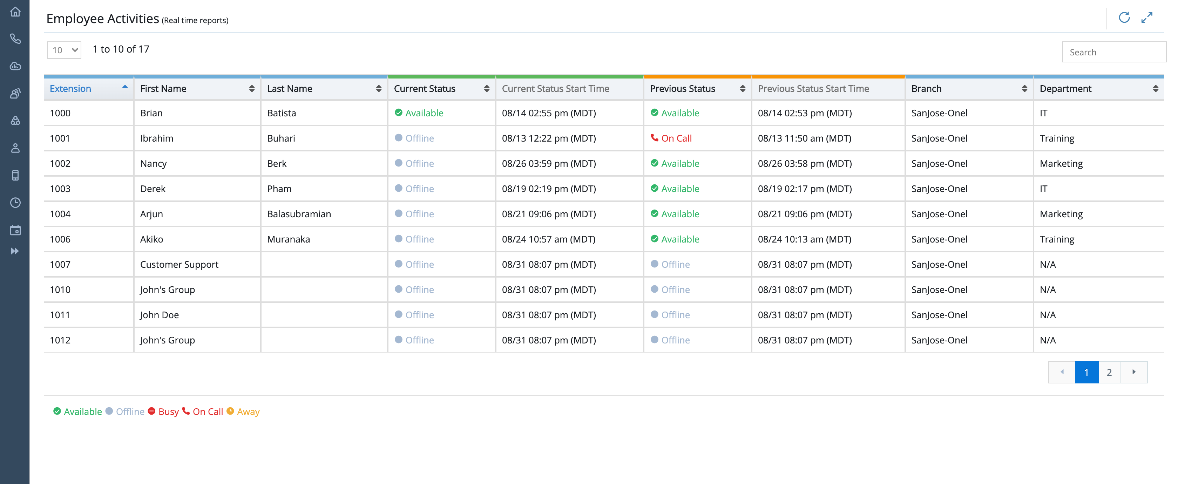This screenshot has height=484, width=1178.
Task: Click the Employee Activities title
Action: coord(102,19)
